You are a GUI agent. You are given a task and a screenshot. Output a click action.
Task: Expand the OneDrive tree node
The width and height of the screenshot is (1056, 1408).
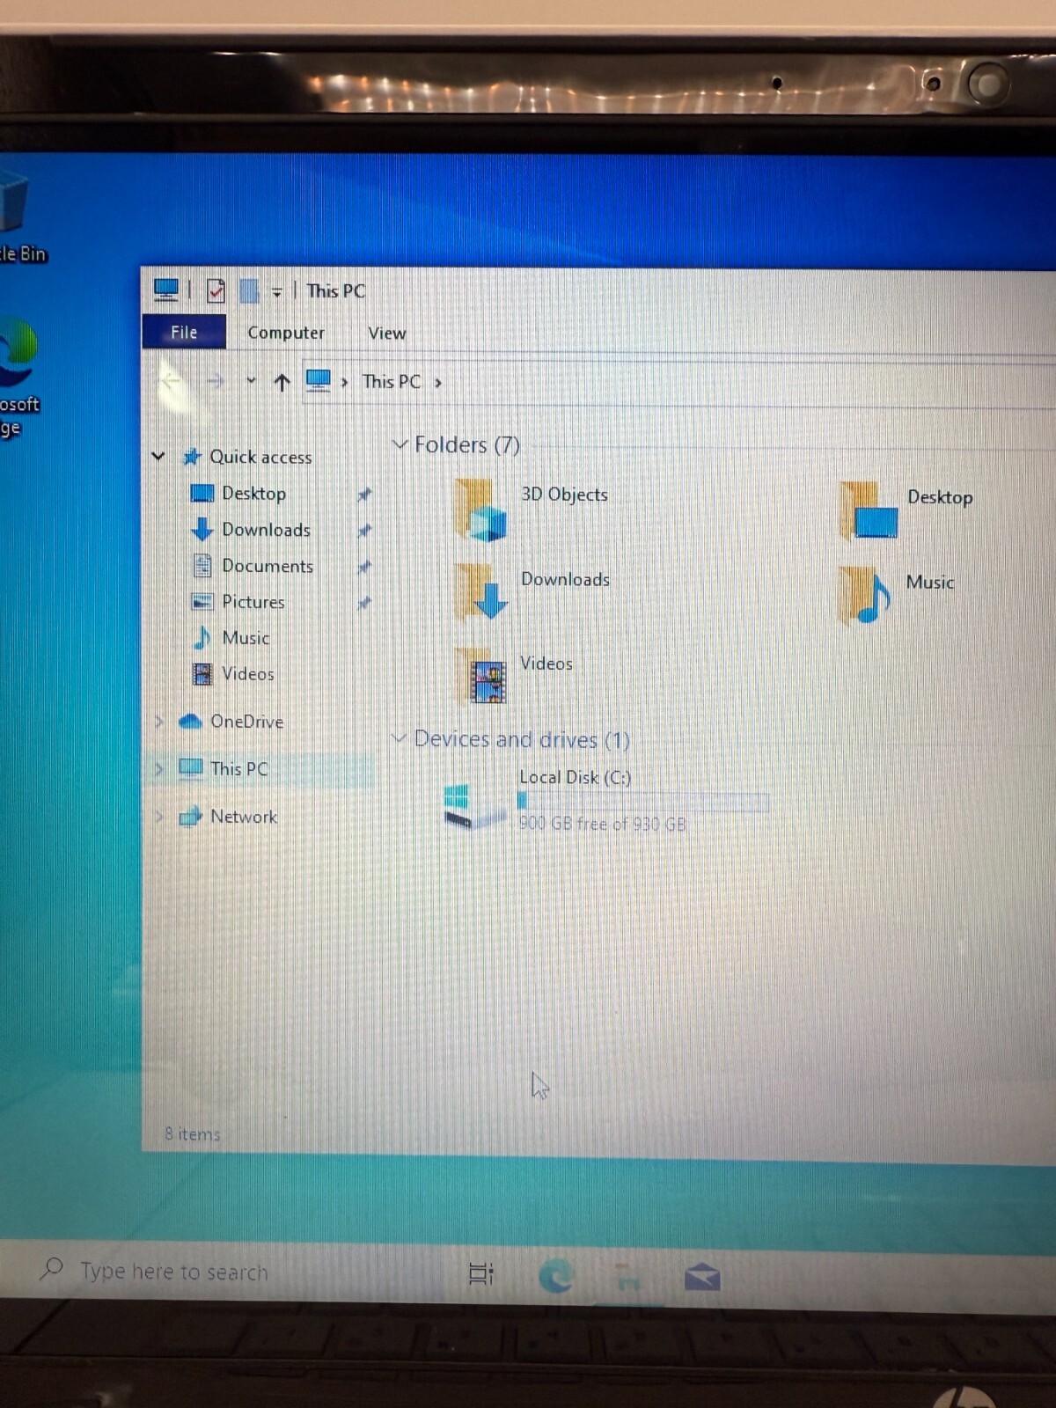(158, 722)
